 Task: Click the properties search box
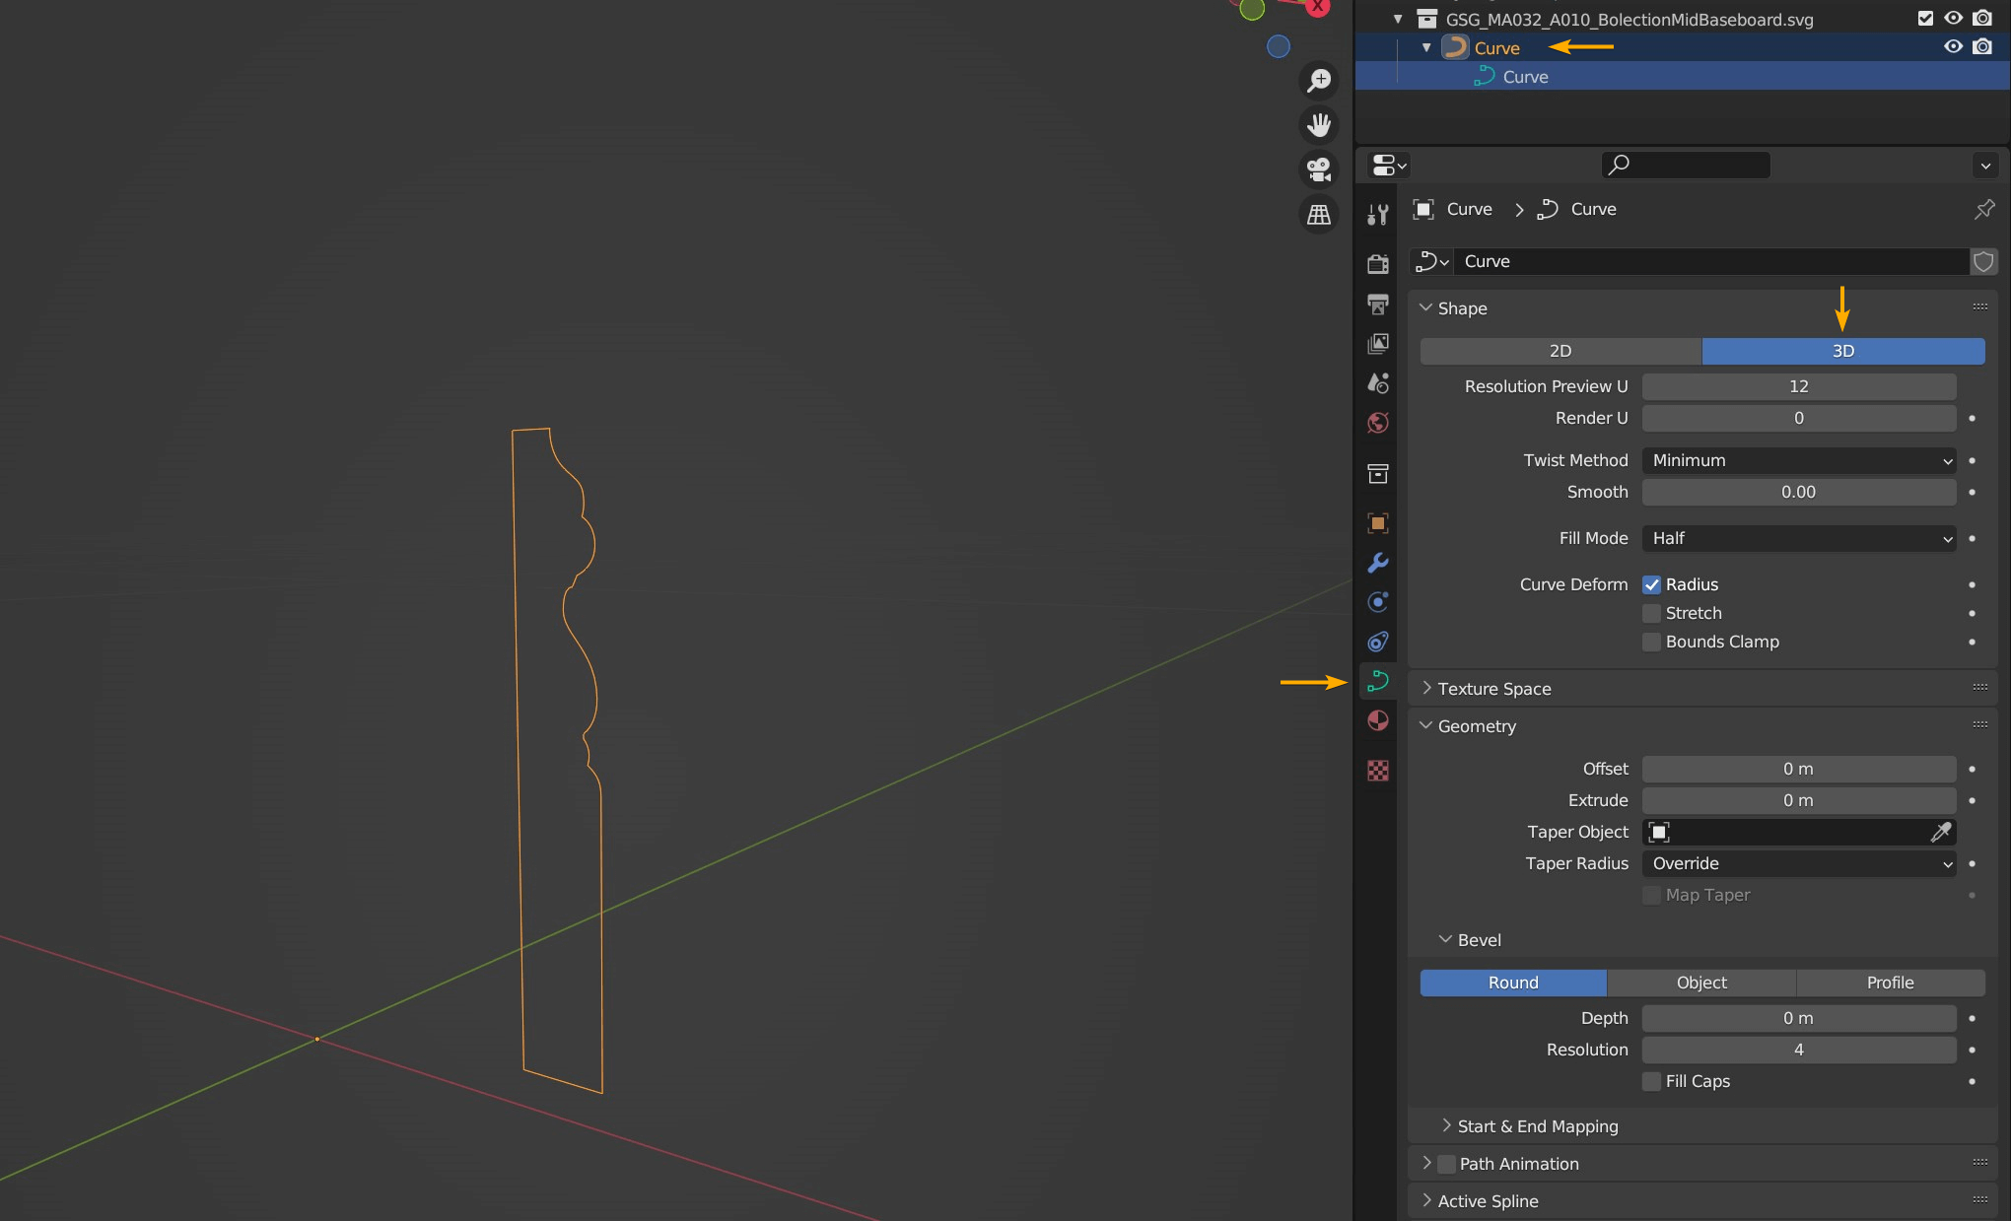[1686, 165]
